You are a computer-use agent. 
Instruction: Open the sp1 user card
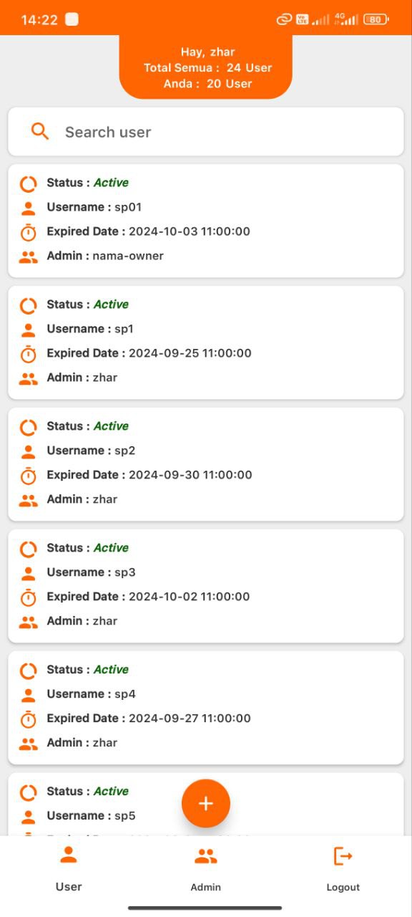click(206, 342)
